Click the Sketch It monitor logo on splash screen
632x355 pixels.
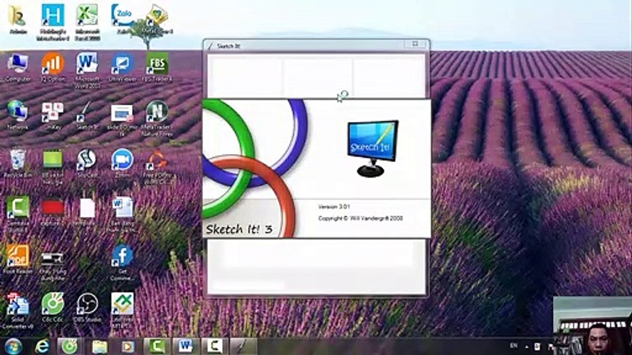point(372,147)
